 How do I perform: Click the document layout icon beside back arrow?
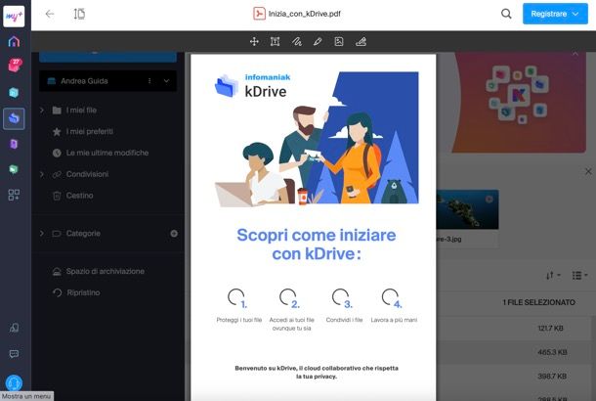tap(79, 14)
